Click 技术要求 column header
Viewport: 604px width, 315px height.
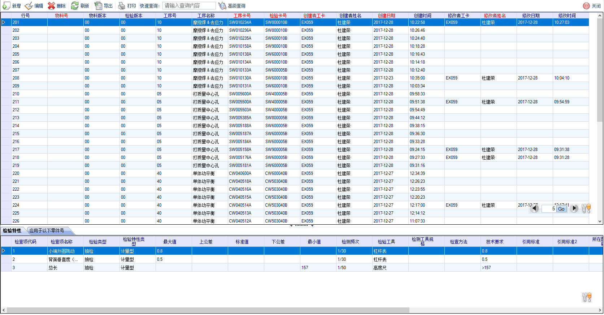coord(495,242)
